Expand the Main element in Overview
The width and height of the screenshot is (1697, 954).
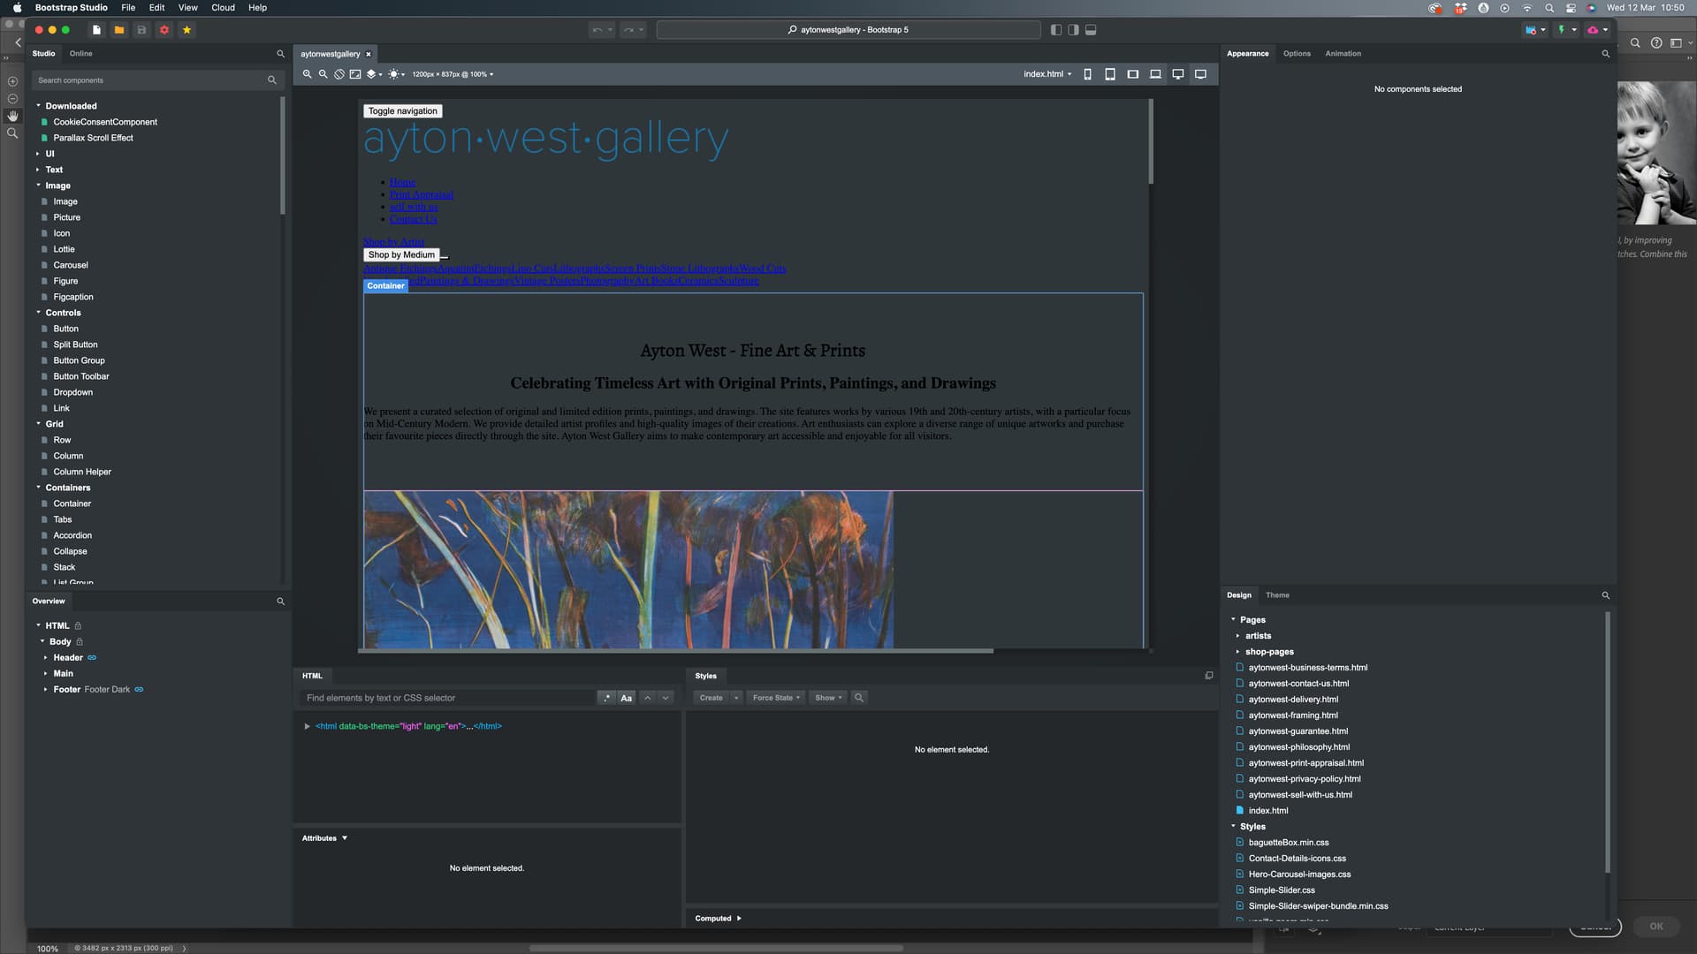[x=46, y=674]
